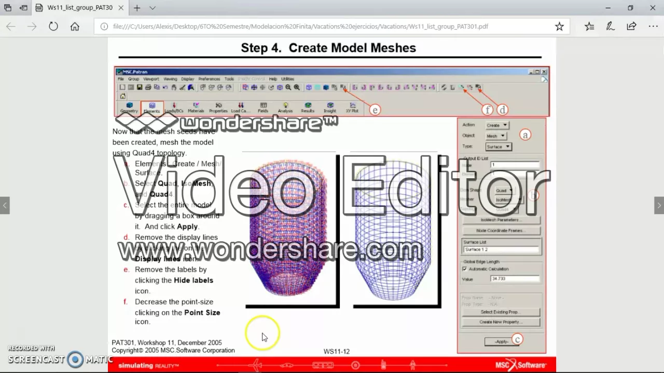Go to next PDF page arrow

659,205
